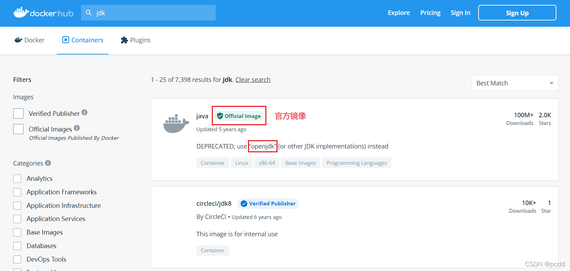Open the Best Match sort dropdown
This screenshot has width=570, height=271.
514,83
